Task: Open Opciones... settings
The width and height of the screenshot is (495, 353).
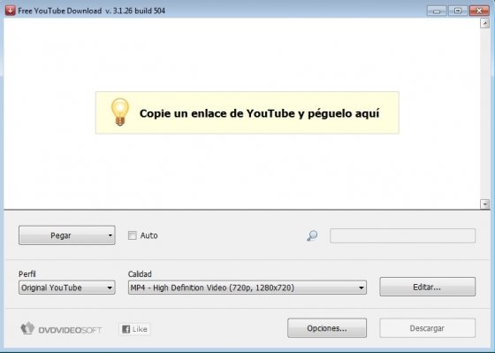Action: [x=327, y=328]
